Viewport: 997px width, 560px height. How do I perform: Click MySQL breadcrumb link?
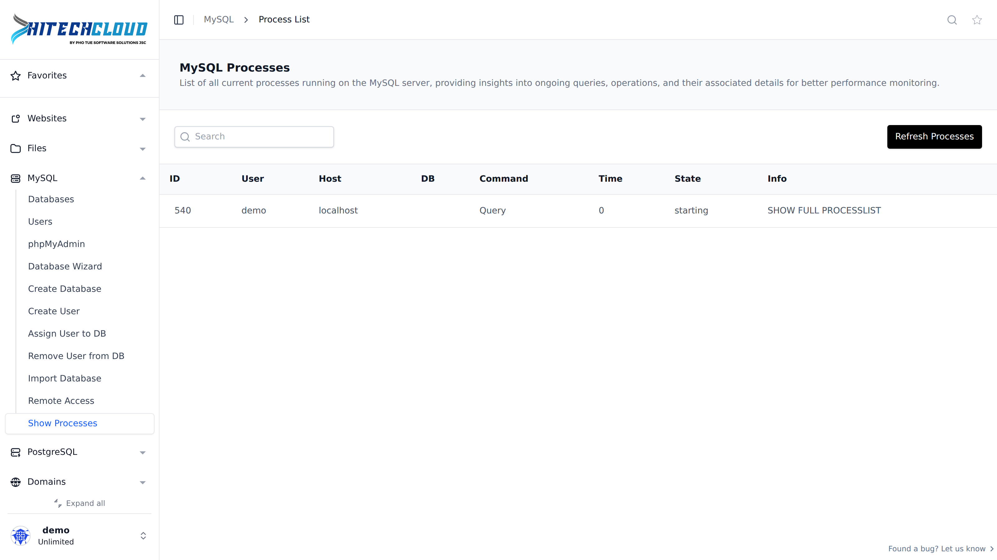click(x=219, y=20)
